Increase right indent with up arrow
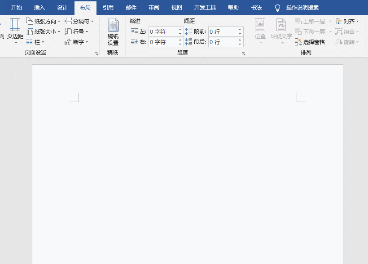The height and width of the screenshot is (264, 368). tap(180, 40)
